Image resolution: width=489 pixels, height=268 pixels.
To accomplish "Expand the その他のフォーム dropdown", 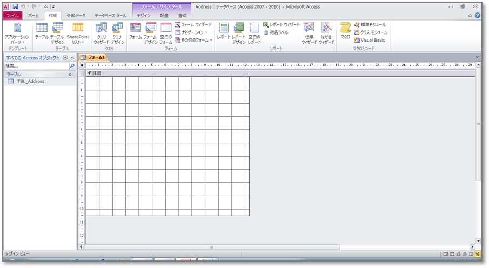I will coord(193,40).
